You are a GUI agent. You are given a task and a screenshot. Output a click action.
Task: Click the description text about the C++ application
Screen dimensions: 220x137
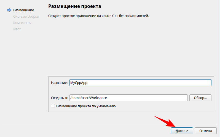98,16
